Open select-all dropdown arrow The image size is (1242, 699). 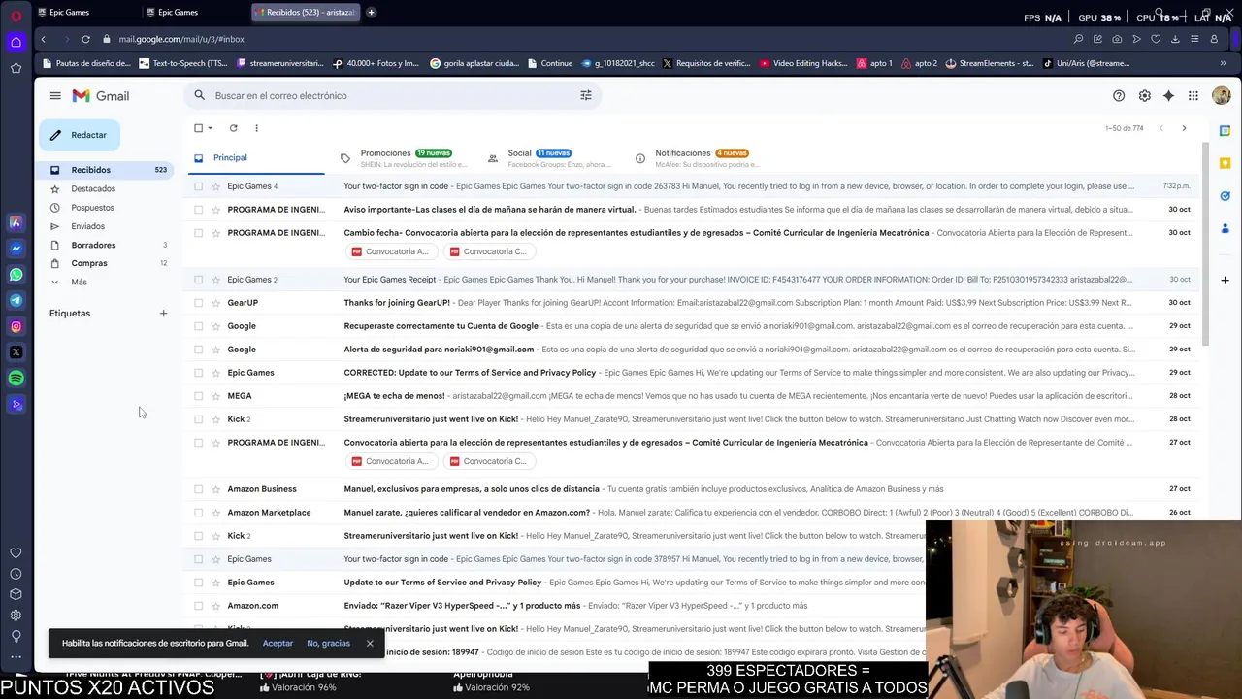211,128
